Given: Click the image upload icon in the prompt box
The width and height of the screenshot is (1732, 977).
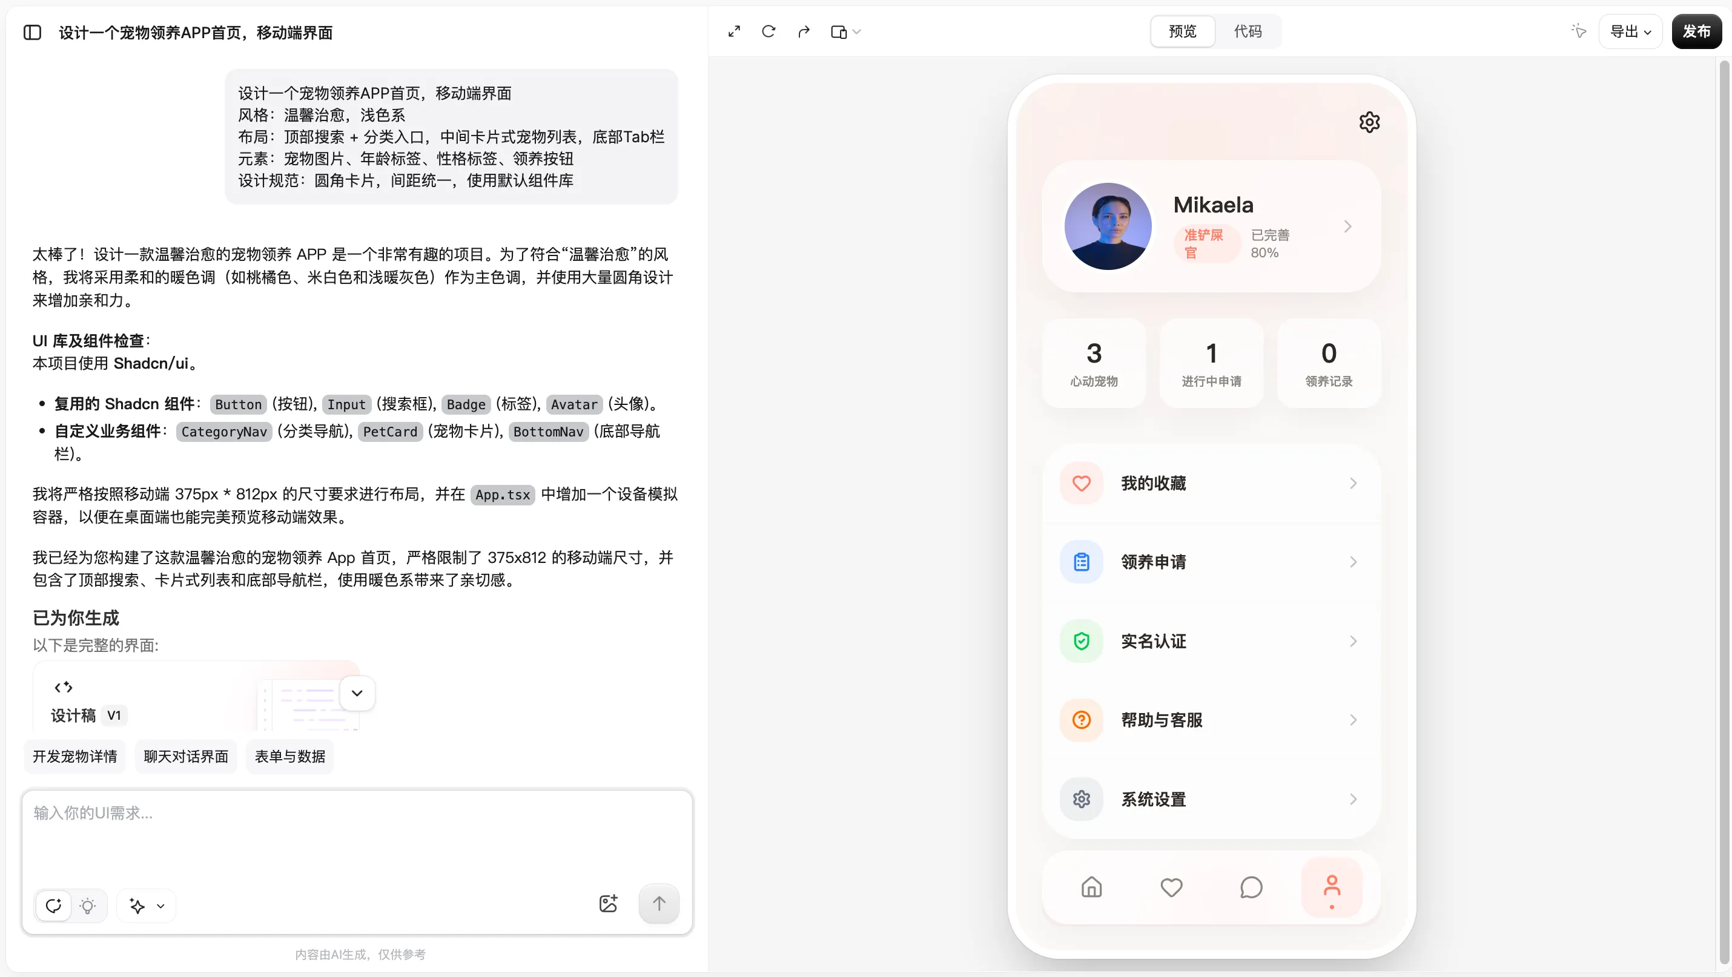Looking at the screenshot, I should (609, 904).
